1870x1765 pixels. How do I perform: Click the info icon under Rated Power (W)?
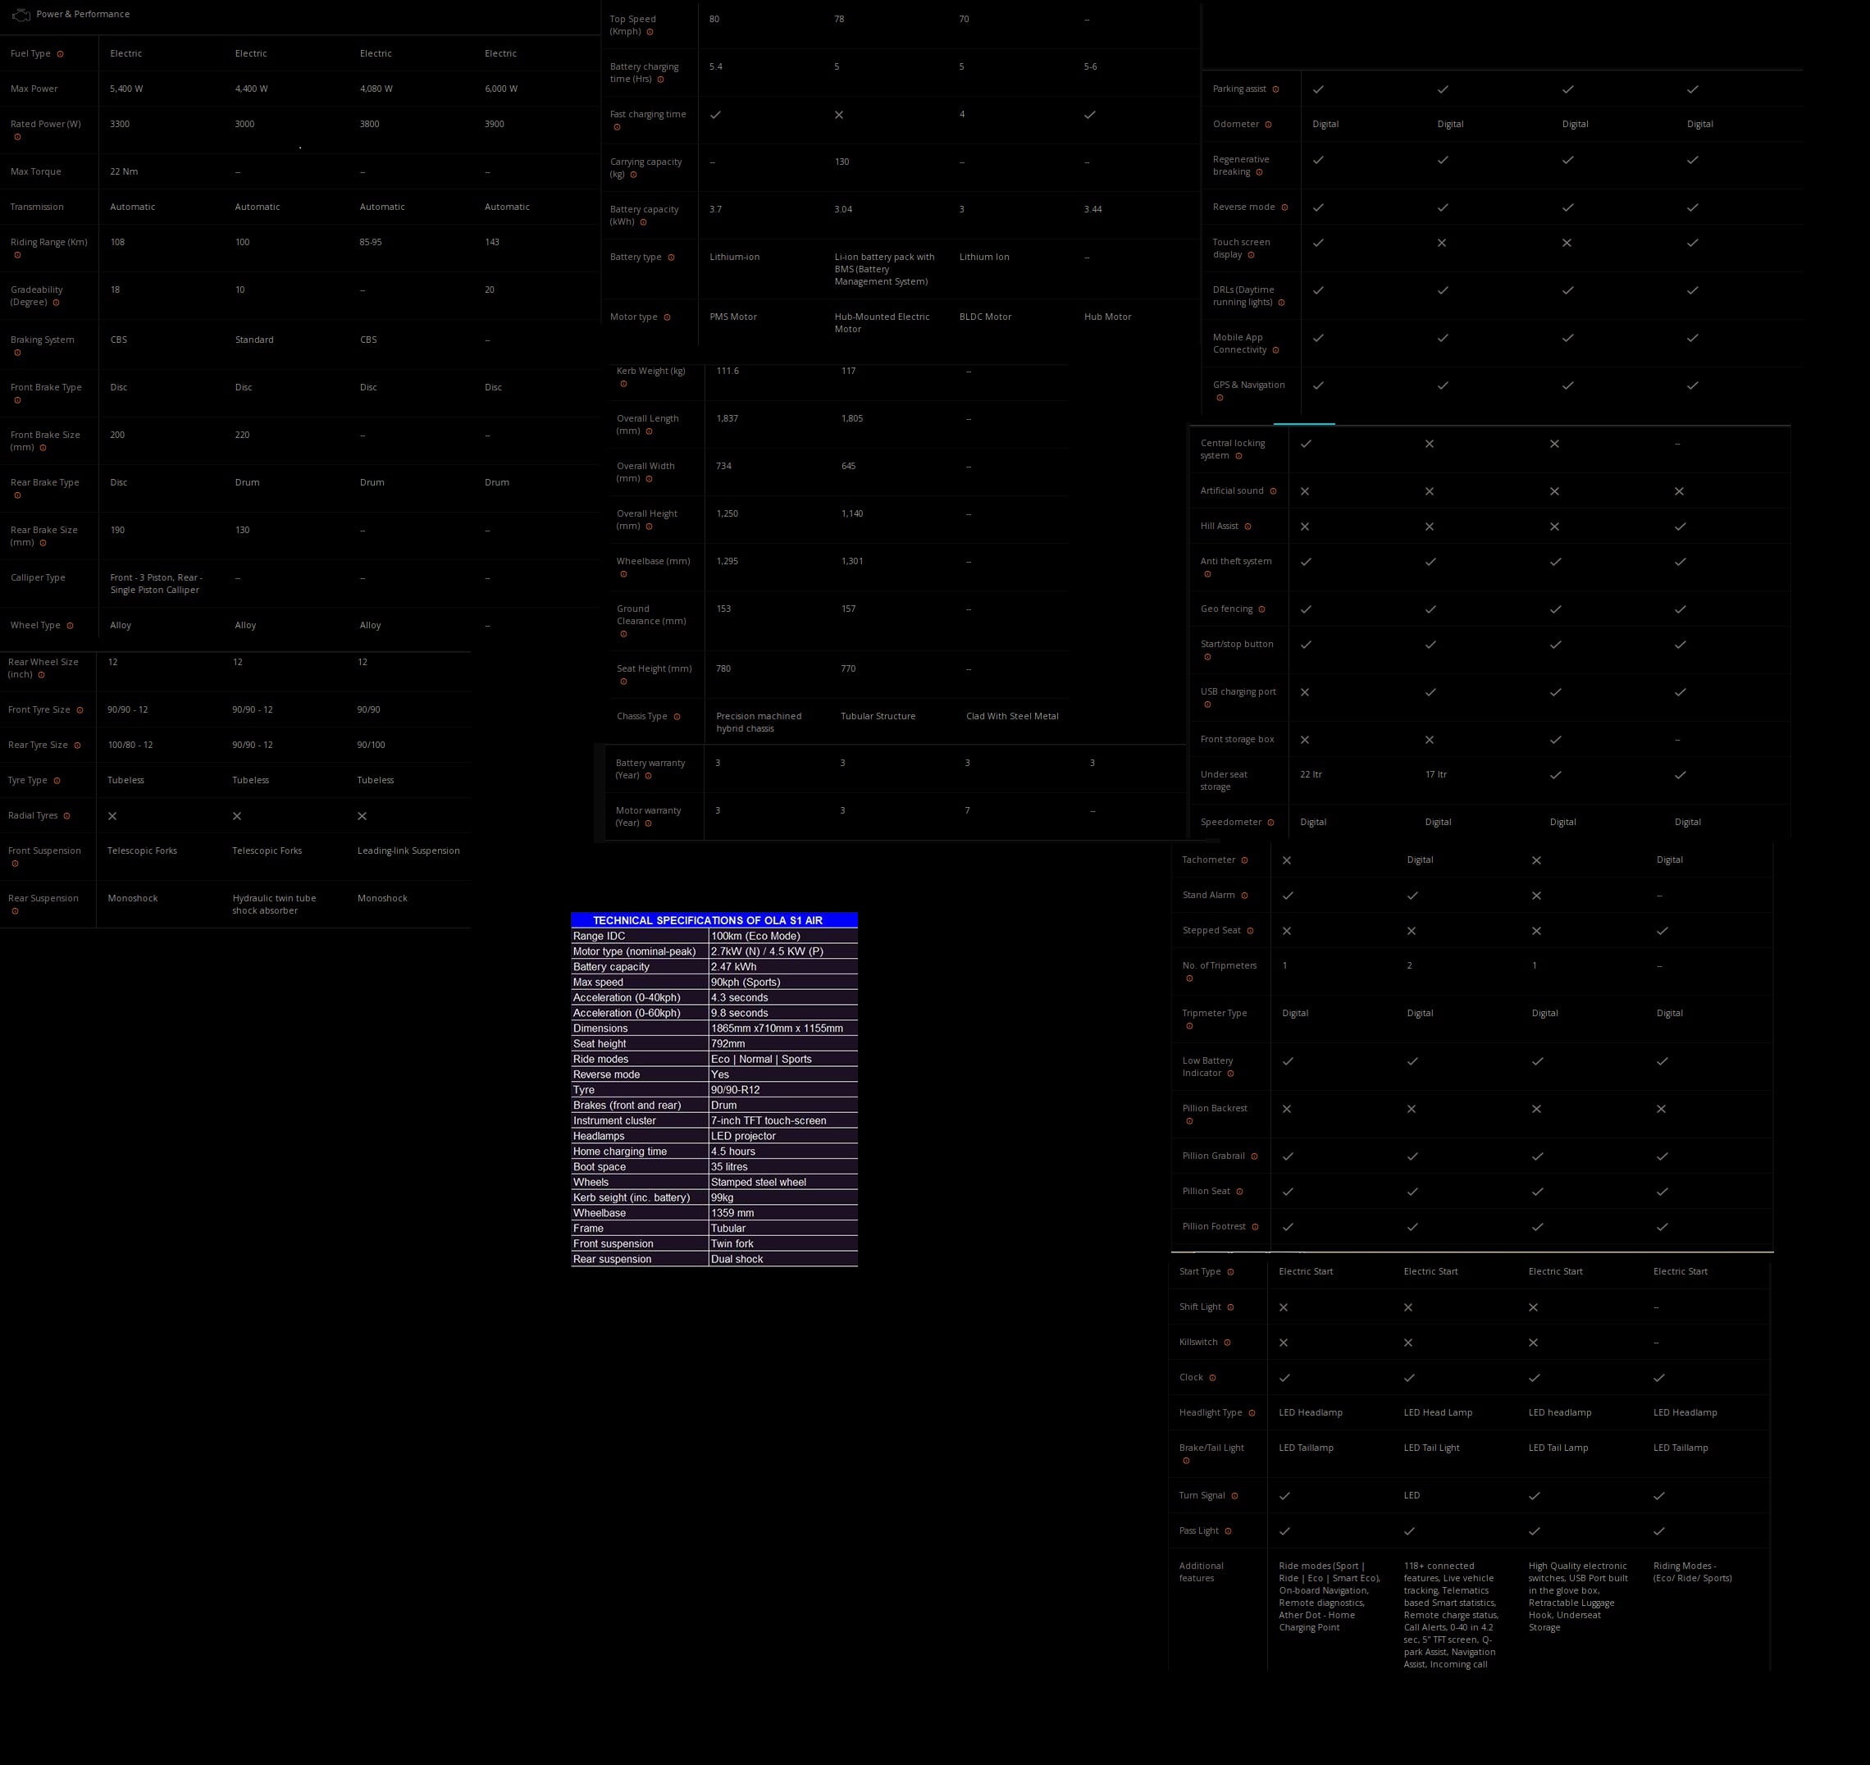coord(17,136)
